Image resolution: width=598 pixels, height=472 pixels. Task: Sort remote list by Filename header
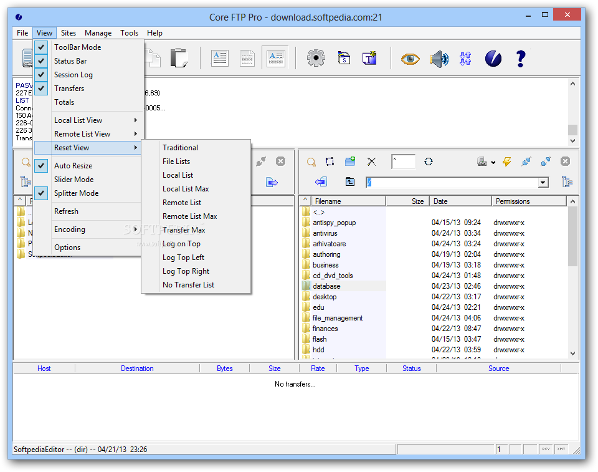coord(349,201)
